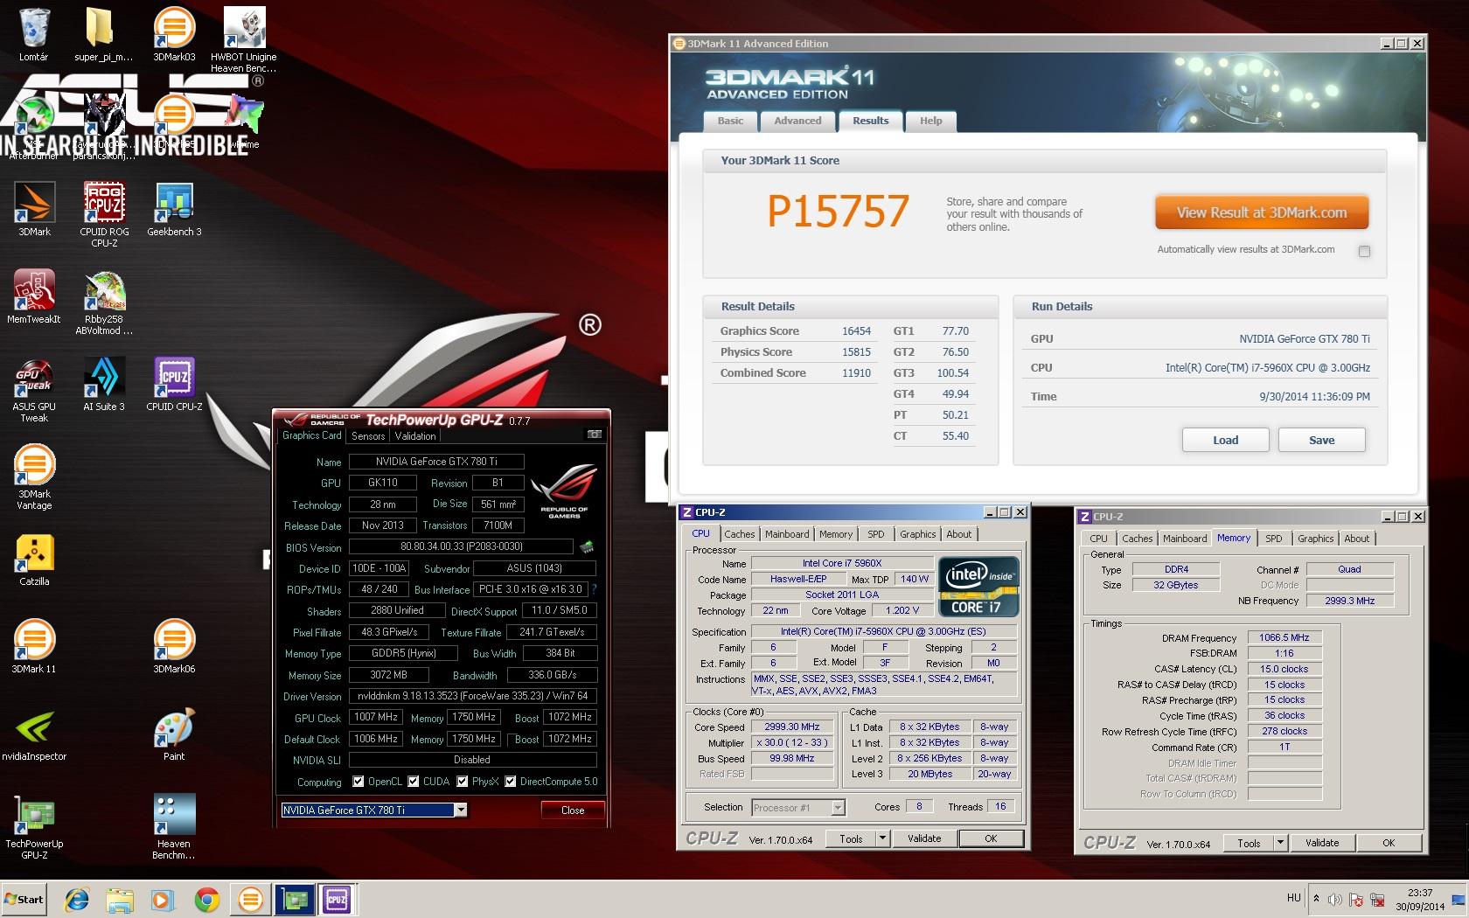This screenshot has width=1469, height=918.
Task: Open the Recycle Bin (Lomtár) icon
Action: (x=34, y=35)
